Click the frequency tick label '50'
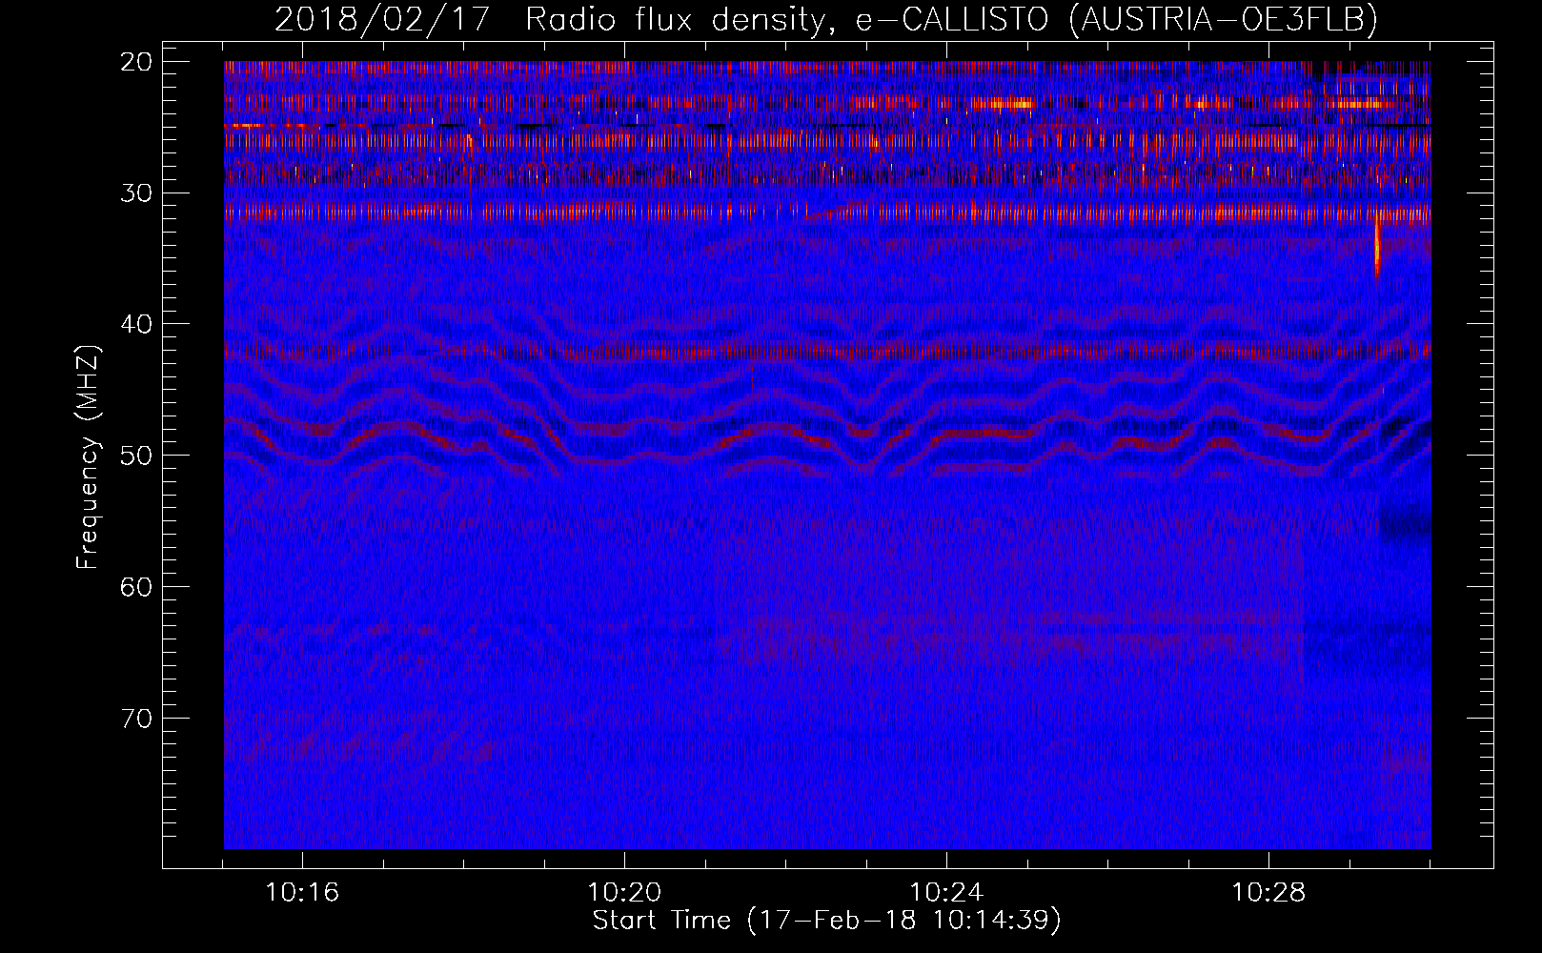Image resolution: width=1542 pixels, height=953 pixels. click(136, 455)
